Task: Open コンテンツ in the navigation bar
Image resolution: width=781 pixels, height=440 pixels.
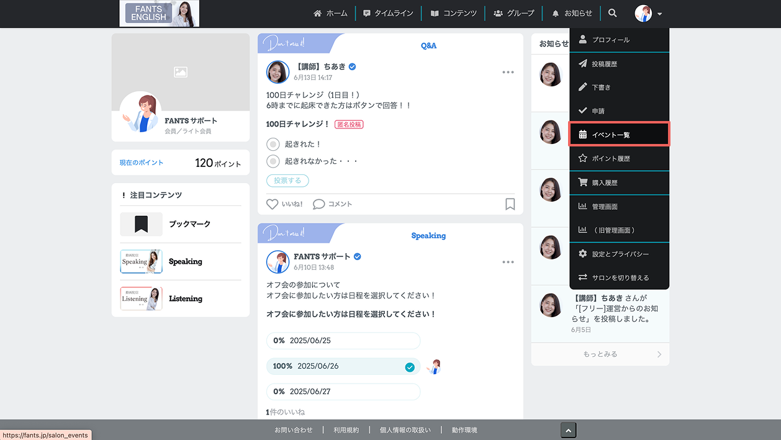Action: 454,13
